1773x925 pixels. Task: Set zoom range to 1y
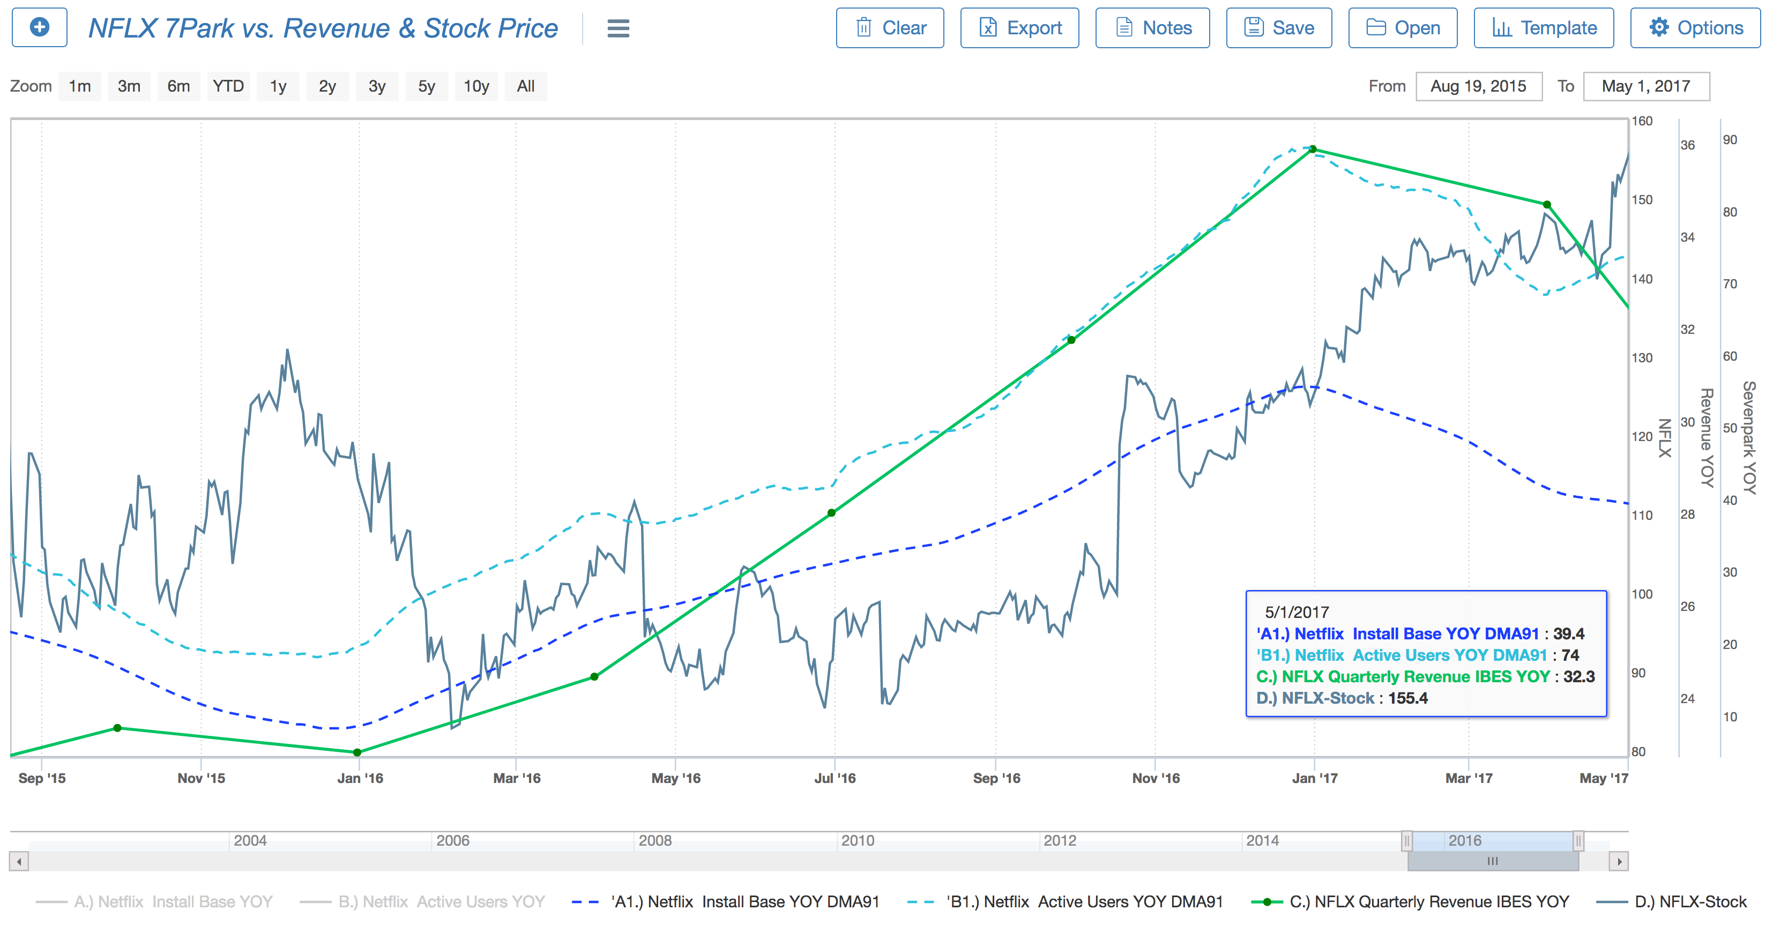coord(278,86)
